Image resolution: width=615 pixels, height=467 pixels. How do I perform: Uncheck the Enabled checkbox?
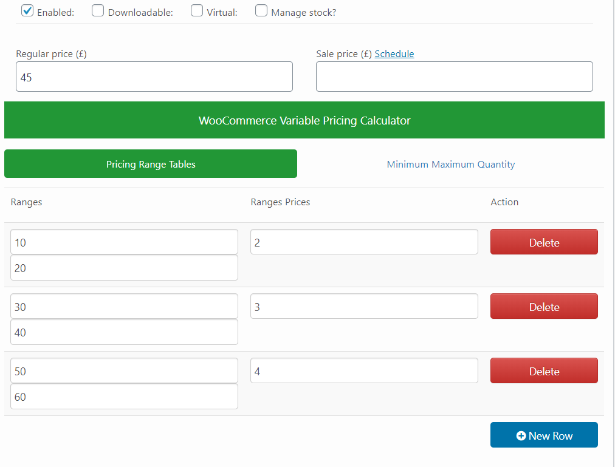[x=27, y=11]
